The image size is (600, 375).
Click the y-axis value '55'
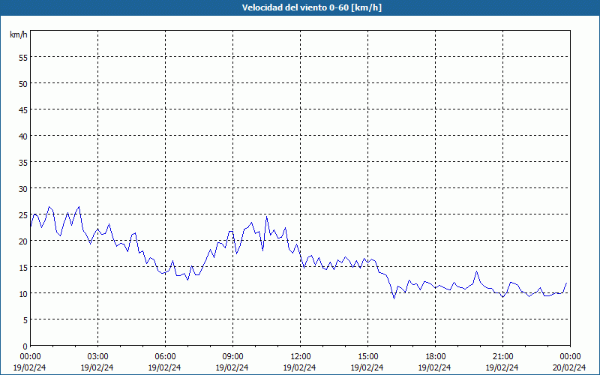pyautogui.click(x=23, y=58)
